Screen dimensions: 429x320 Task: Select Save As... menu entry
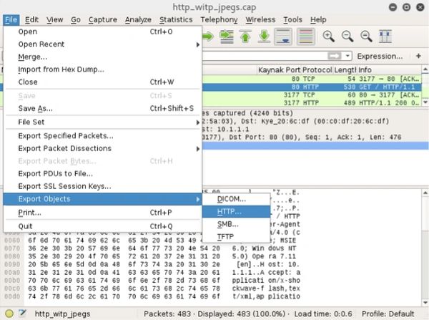click(x=102, y=109)
